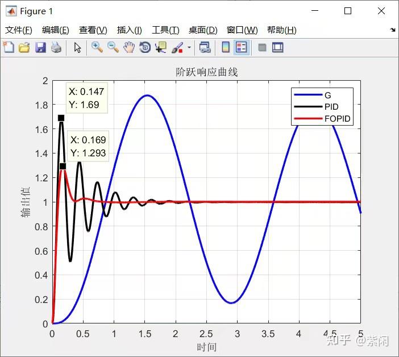Select the data tip reading X: 0.147
The height and width of the screenshot is (357, 399).
tap(87, 98)
